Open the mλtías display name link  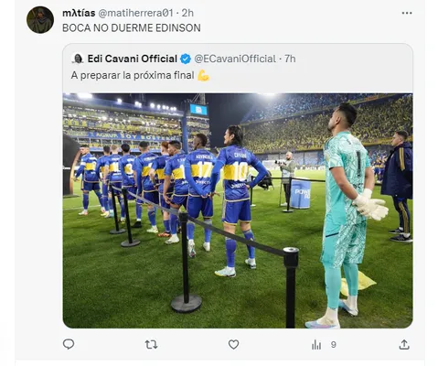79,13
